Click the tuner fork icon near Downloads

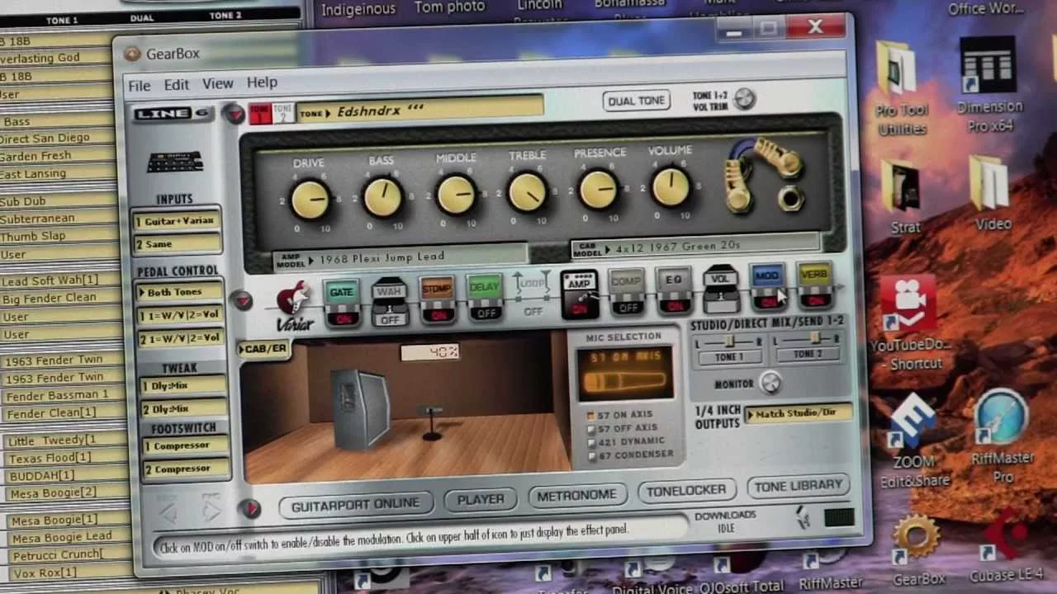(802, 517)
